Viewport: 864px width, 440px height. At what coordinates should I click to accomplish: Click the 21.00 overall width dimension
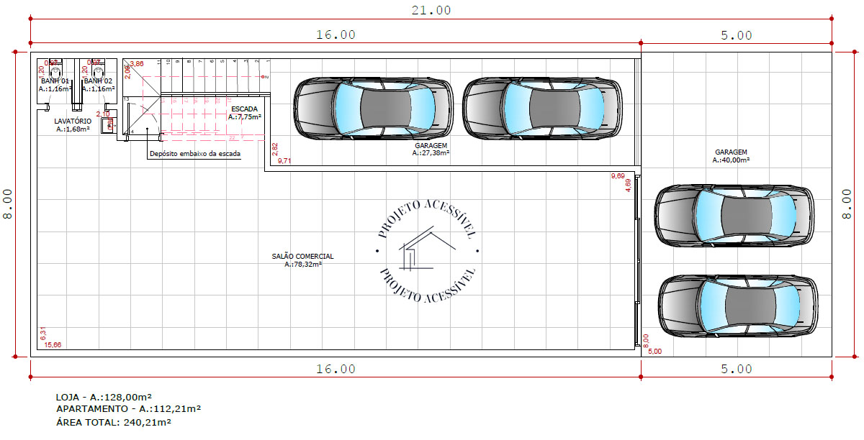(431, 10)
